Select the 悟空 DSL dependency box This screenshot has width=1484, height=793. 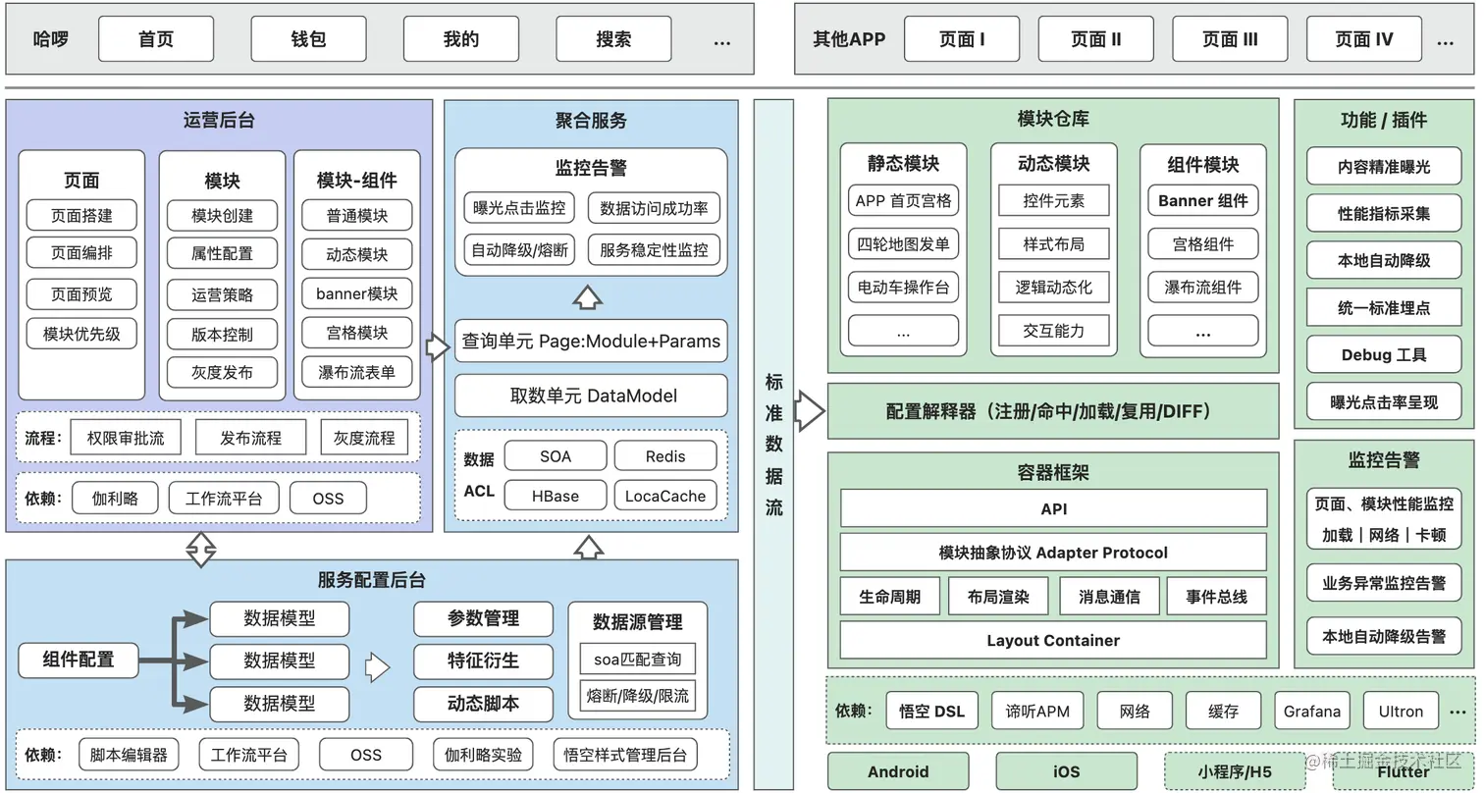(x=932, y=711)
